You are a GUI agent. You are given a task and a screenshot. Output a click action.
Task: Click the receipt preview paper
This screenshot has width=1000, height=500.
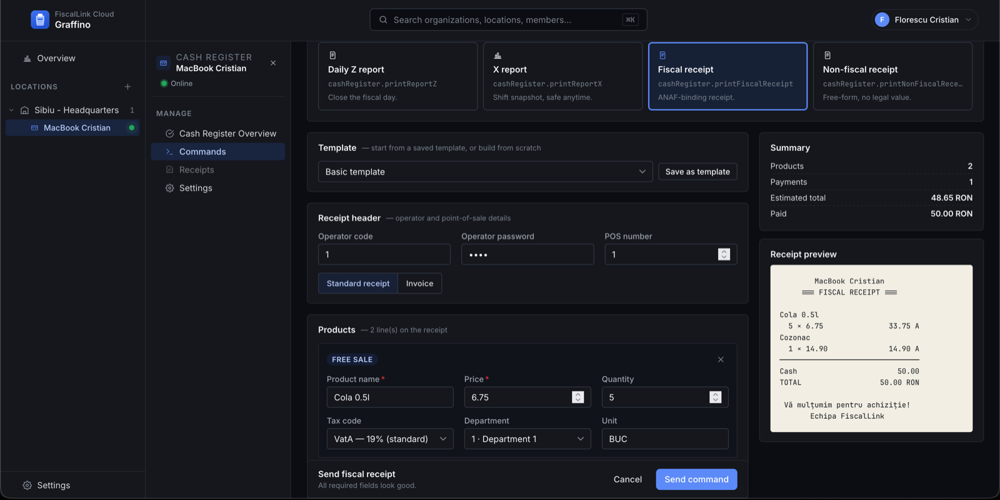(x=871, y=348)
